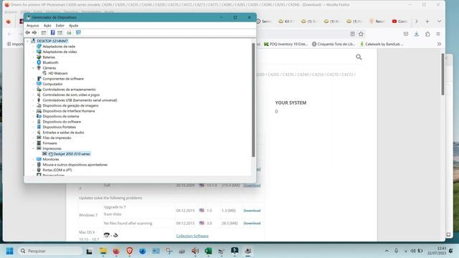Open Cakewalk by BandLab bookmark

click(x=382, y=44)
